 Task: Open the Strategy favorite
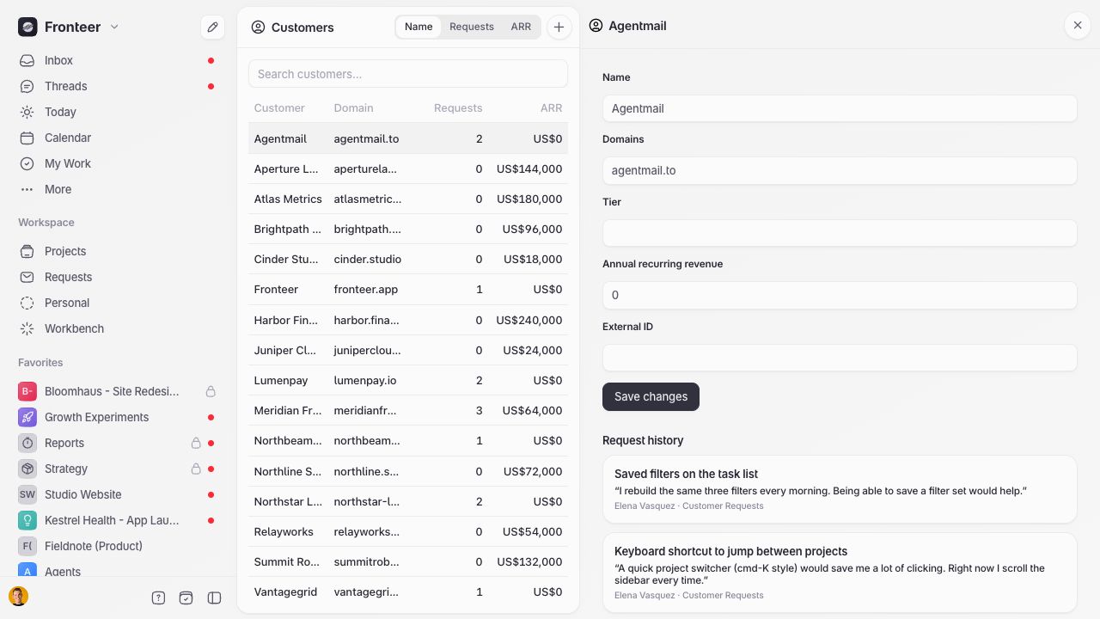[118, 469]
